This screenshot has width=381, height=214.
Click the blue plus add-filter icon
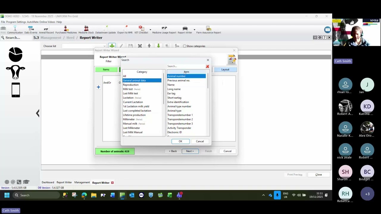click(98, 87)
